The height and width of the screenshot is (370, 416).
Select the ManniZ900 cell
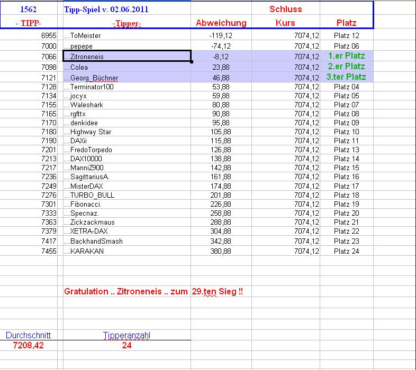click(127, 168)
